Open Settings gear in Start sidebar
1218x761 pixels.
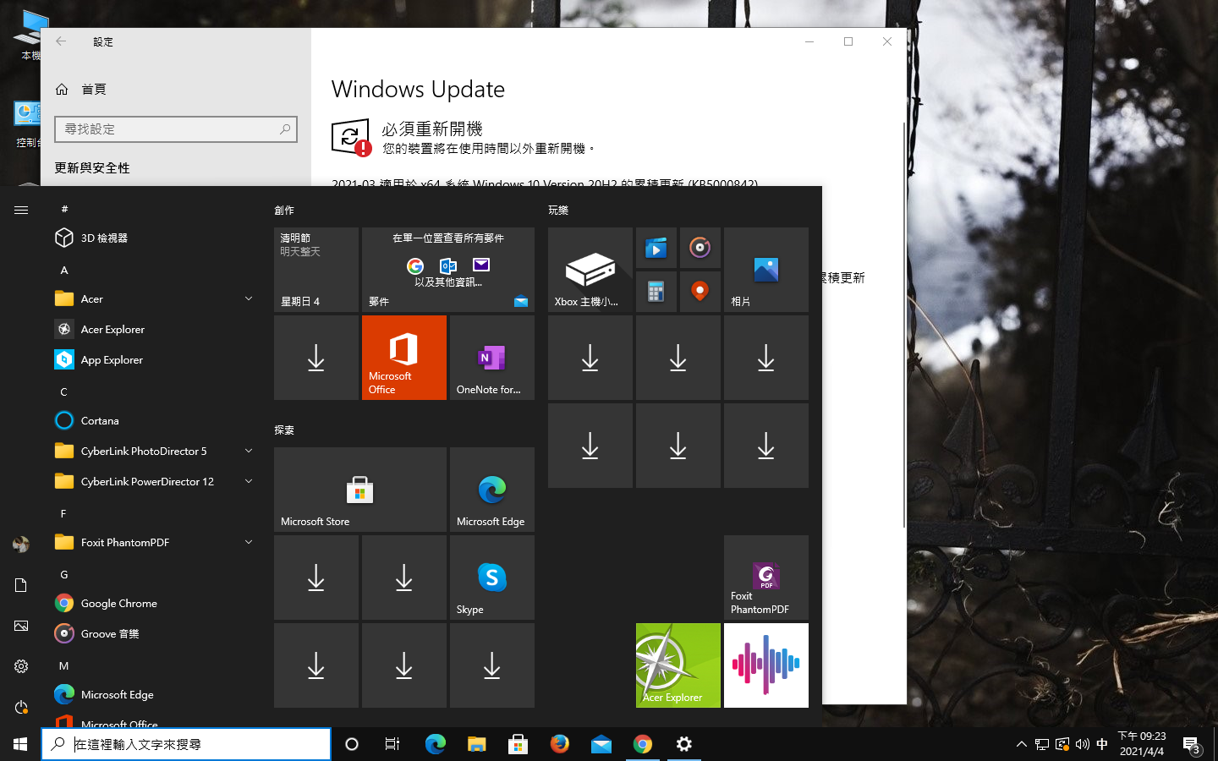(x=21, y=666)
